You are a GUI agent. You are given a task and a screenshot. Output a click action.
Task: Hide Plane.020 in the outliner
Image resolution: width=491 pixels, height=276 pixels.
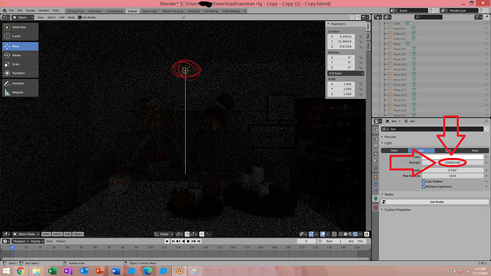pos(486,95)
